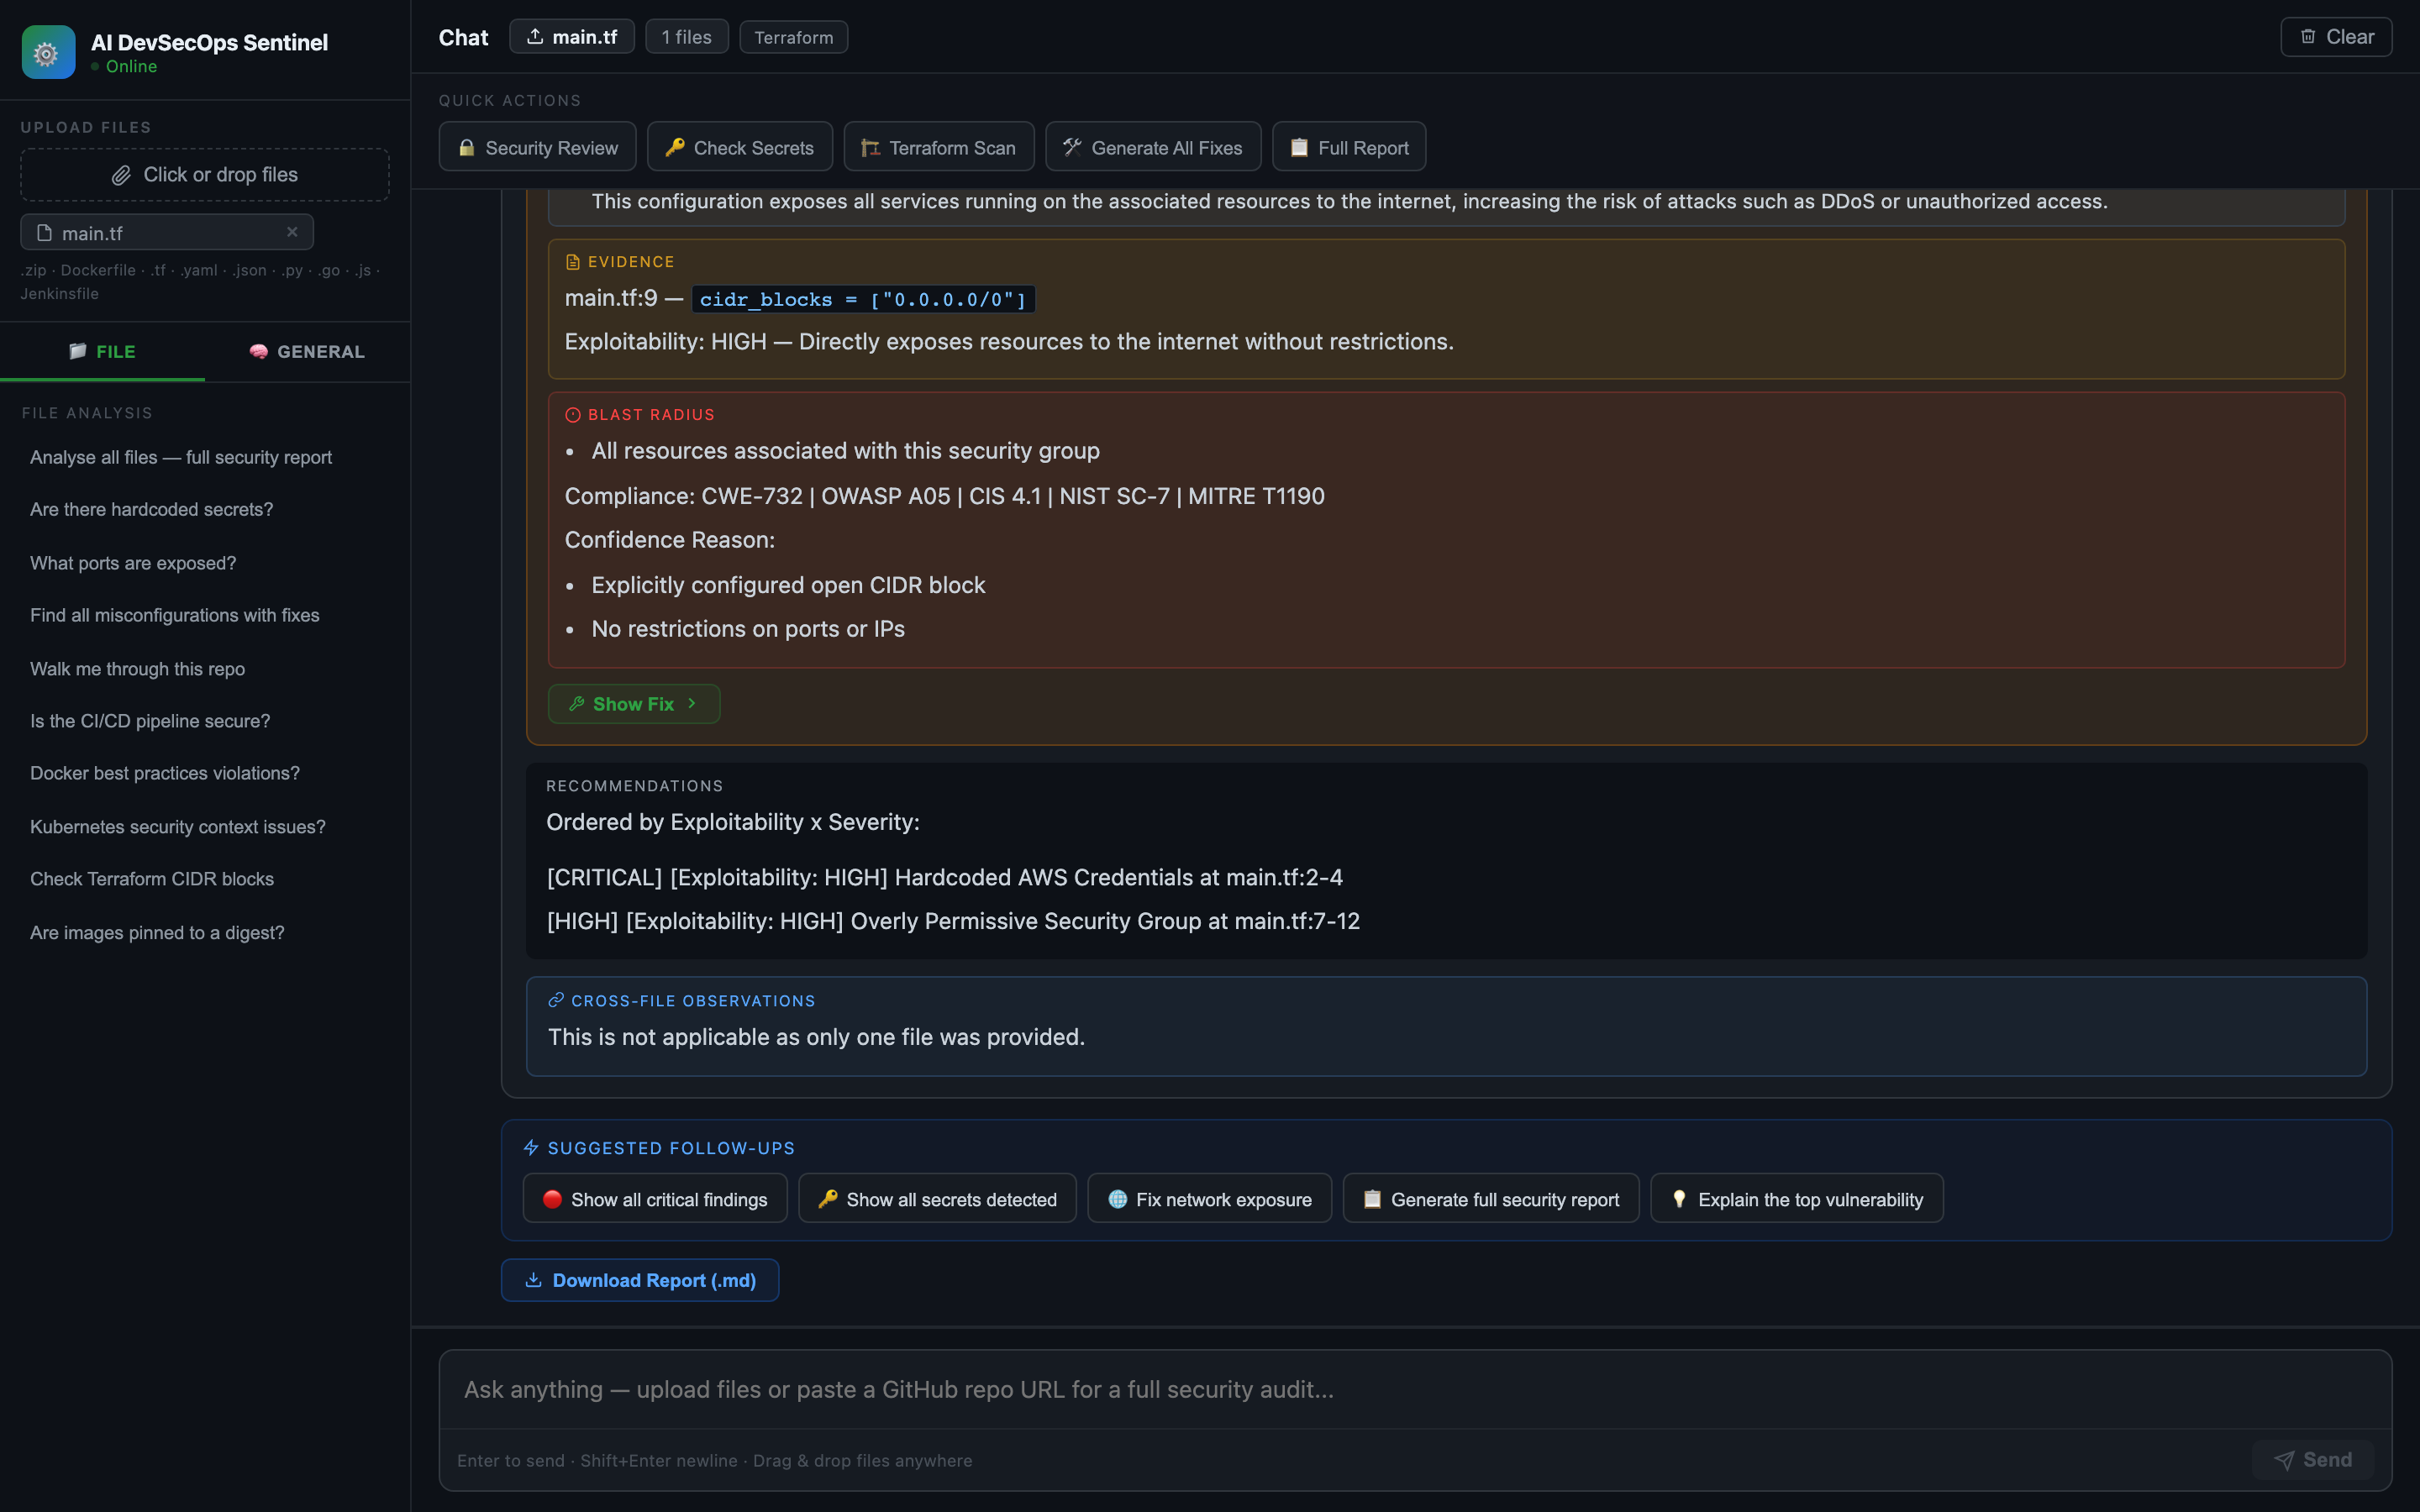Click the brain icon on GENERAL tab
Screen dimensions: 2420x1512
258,351
